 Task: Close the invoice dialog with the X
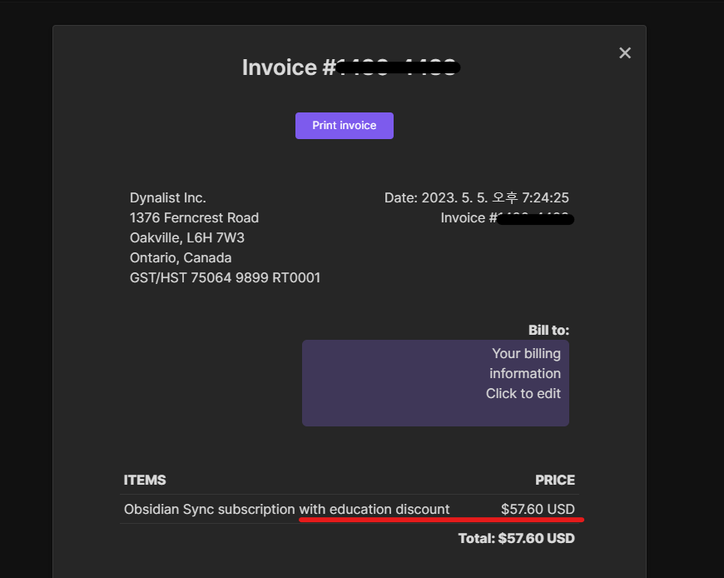tap(625, 53)
